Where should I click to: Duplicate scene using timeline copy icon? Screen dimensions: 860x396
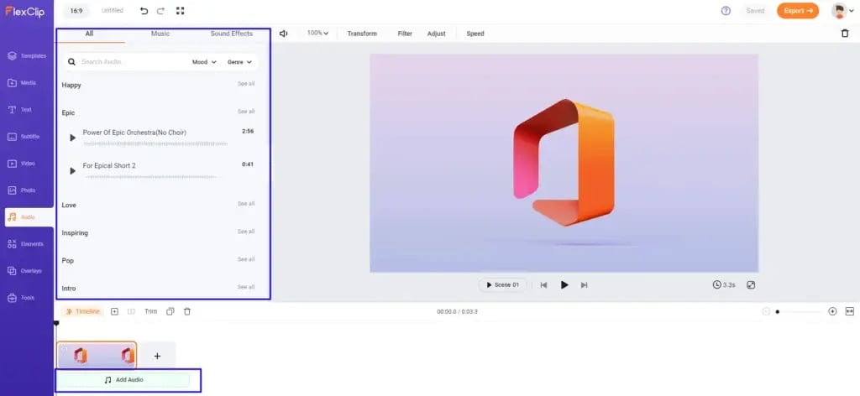[170, 311]
